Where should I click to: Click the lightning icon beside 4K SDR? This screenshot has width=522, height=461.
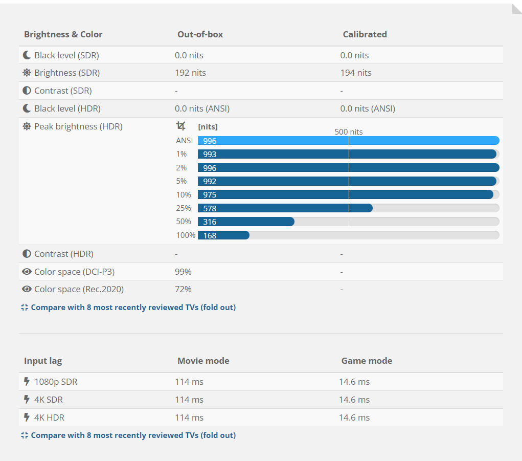pos(27,400)
